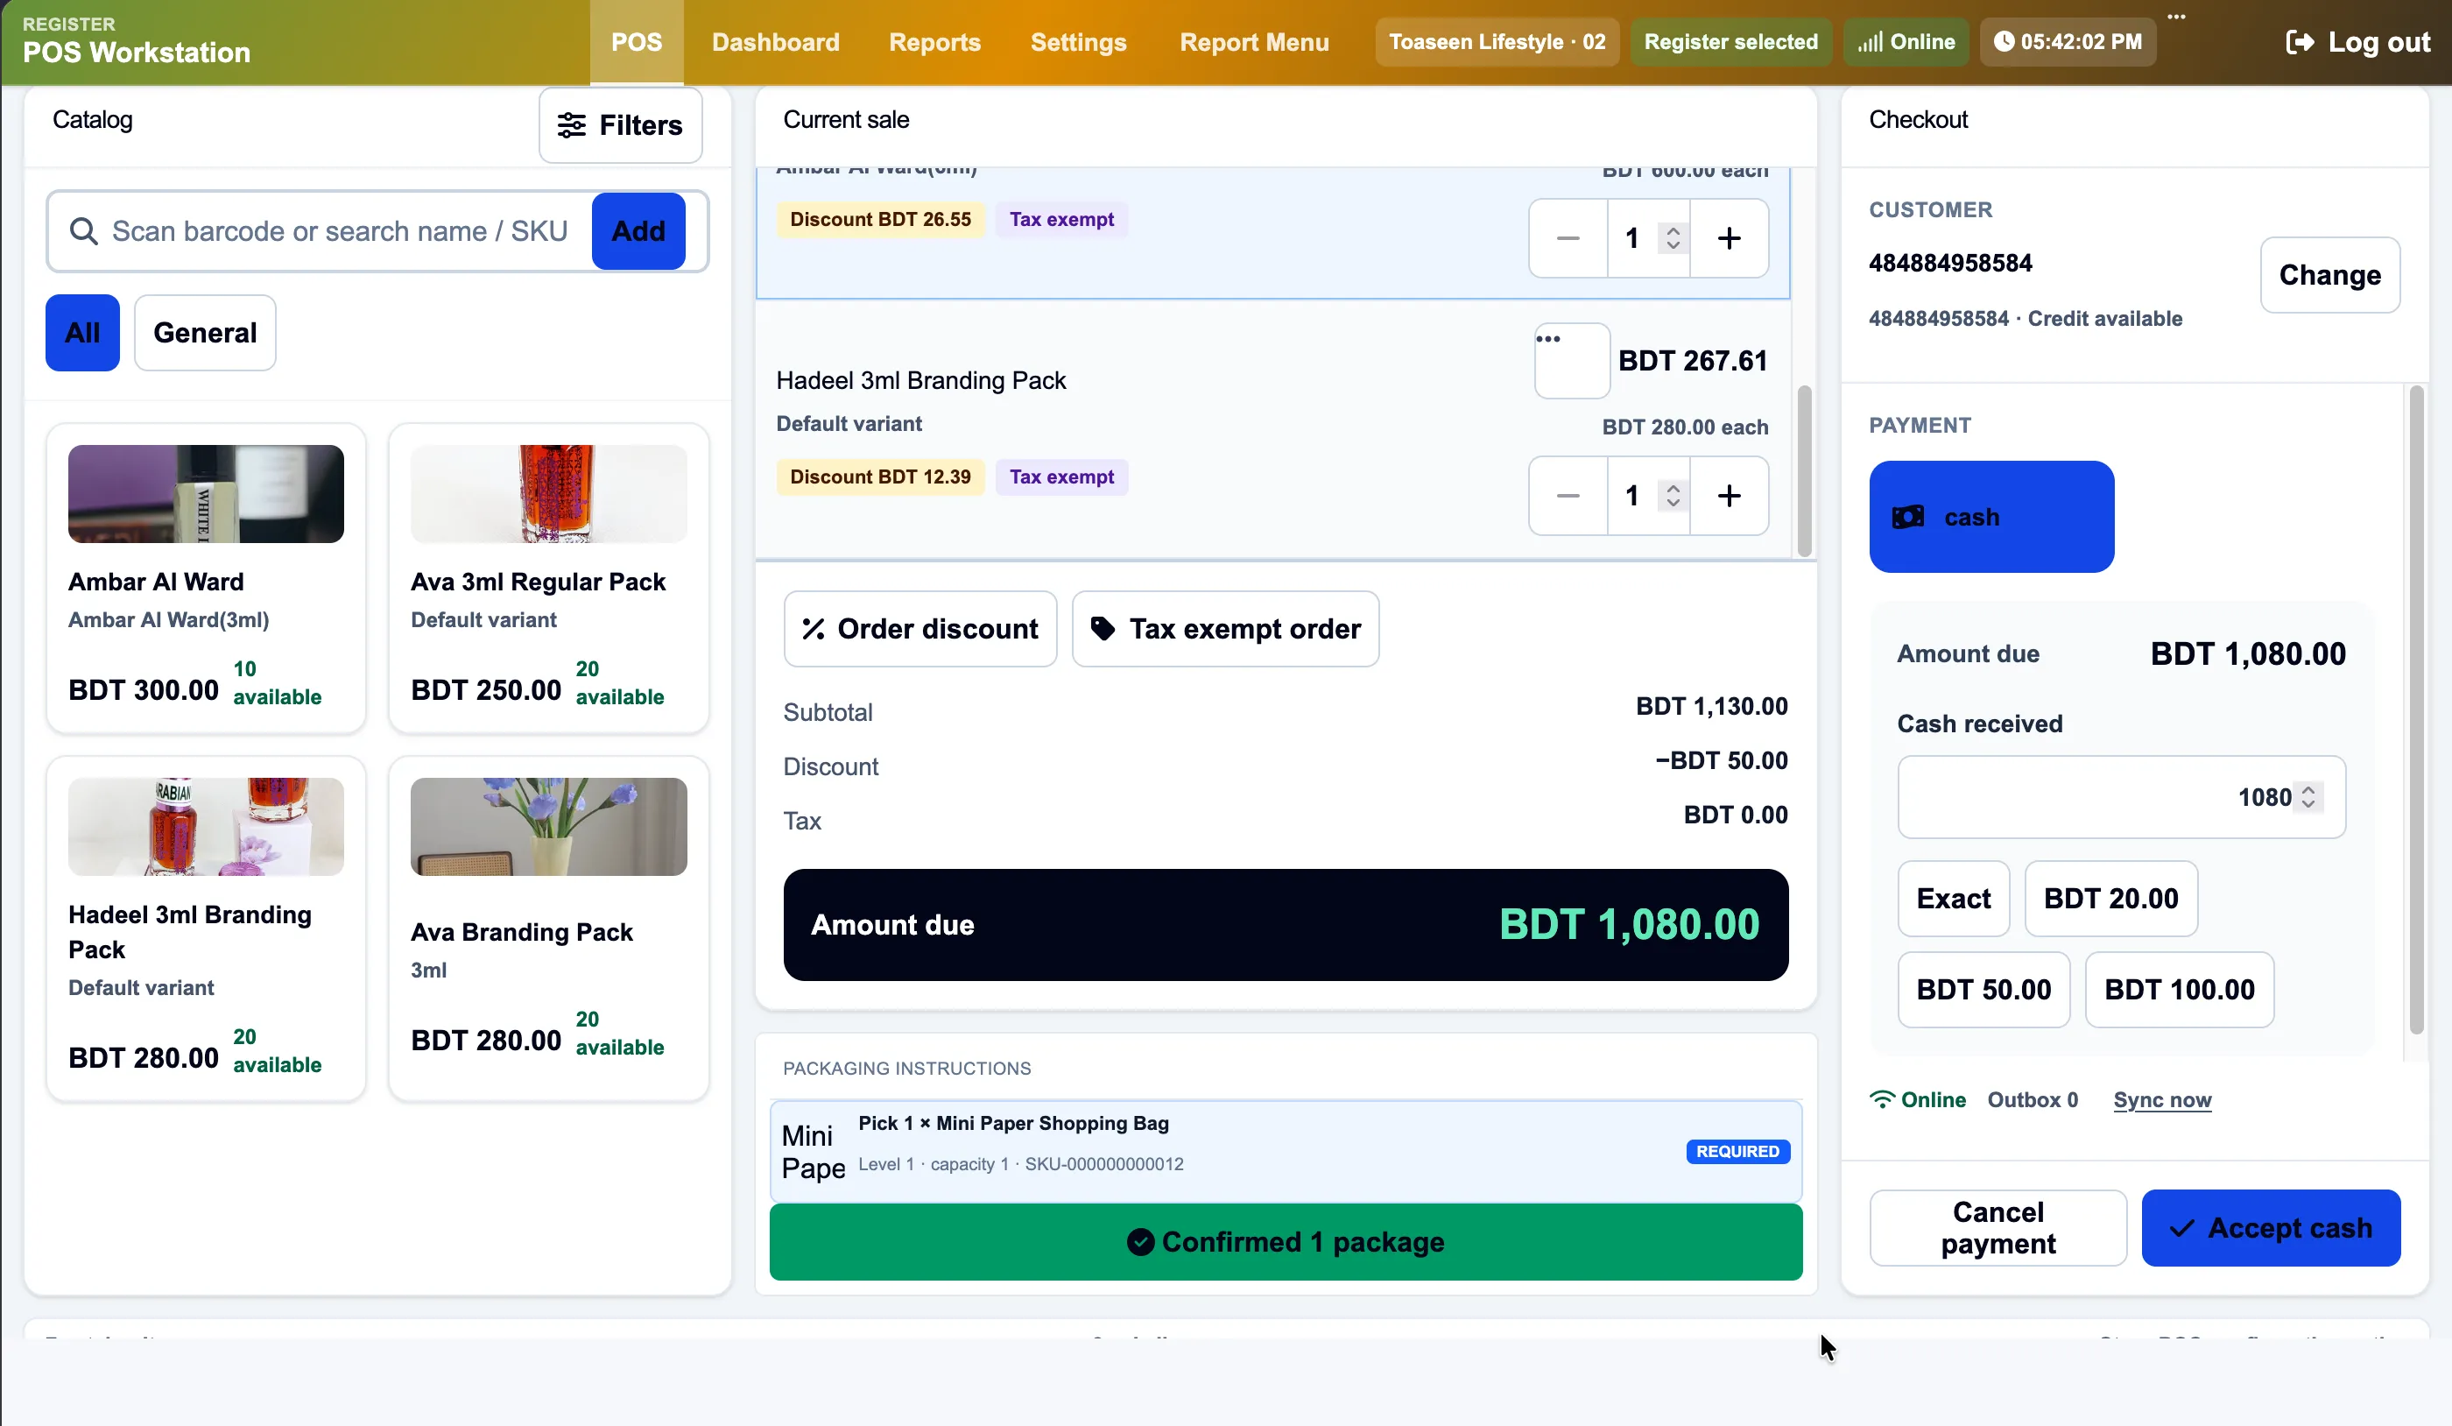Choose BDT 50.00 quick amount
The height and width of the screenshot is (1426, 2452).
pyautogui.click(x=1983, y=990)
